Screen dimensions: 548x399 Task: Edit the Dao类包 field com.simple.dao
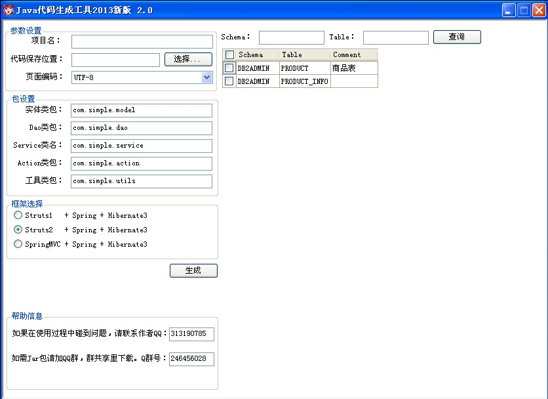point(142,128)
